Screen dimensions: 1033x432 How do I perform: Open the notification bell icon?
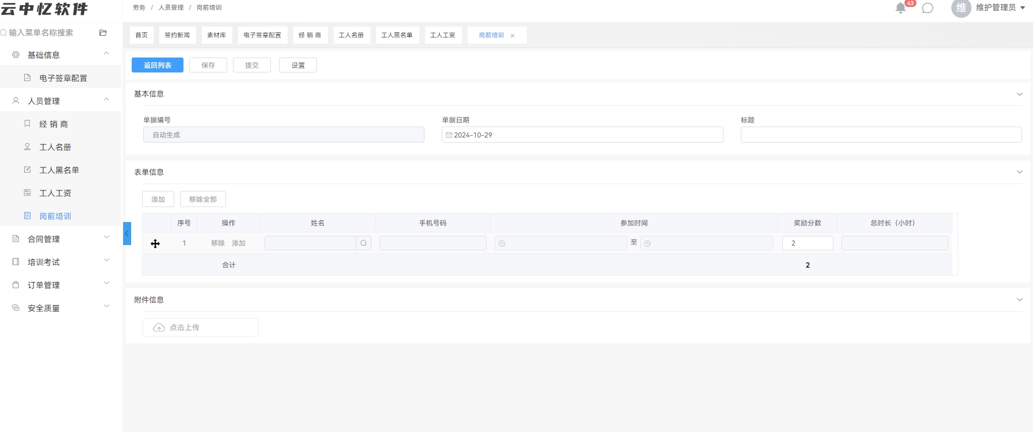click(x=901, y=8)
